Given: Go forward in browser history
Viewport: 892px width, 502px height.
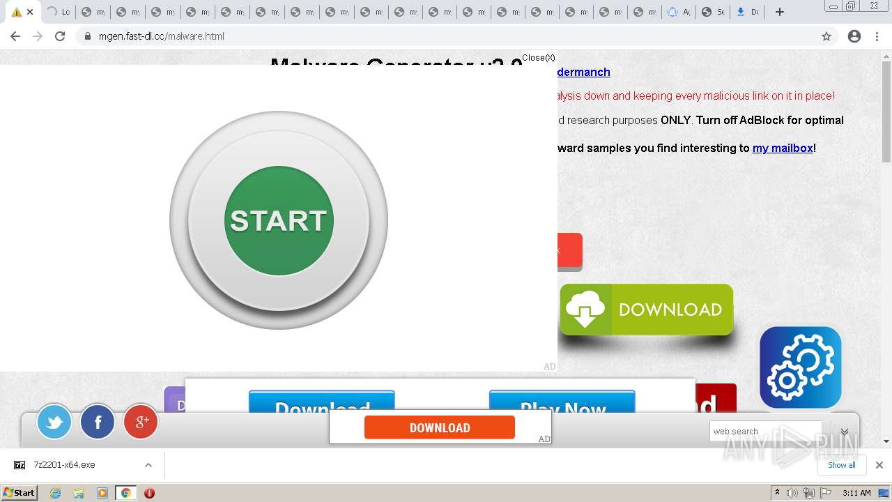Looking at the screenshot, I should (38, 36).
